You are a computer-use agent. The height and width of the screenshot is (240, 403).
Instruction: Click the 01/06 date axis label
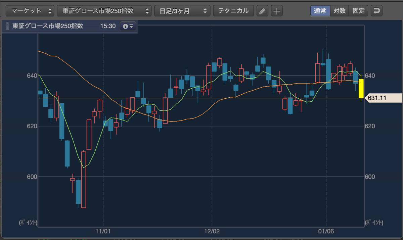326,231
